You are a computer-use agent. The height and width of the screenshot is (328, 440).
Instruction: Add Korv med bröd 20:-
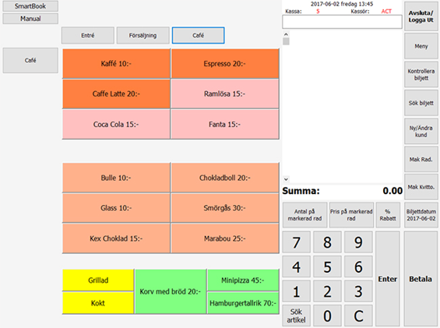[x=171, y=291]
